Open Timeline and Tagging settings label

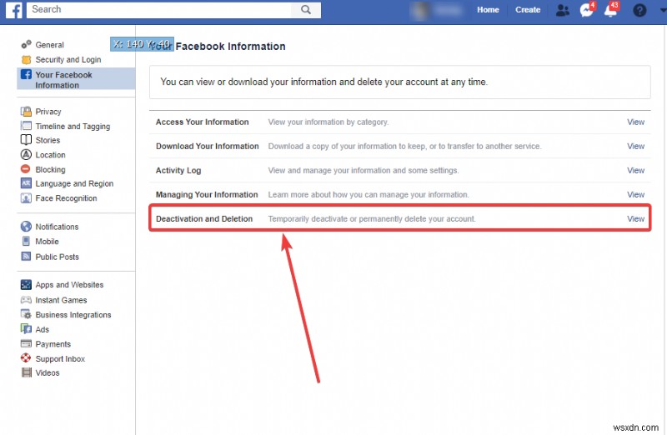point(73,127)
